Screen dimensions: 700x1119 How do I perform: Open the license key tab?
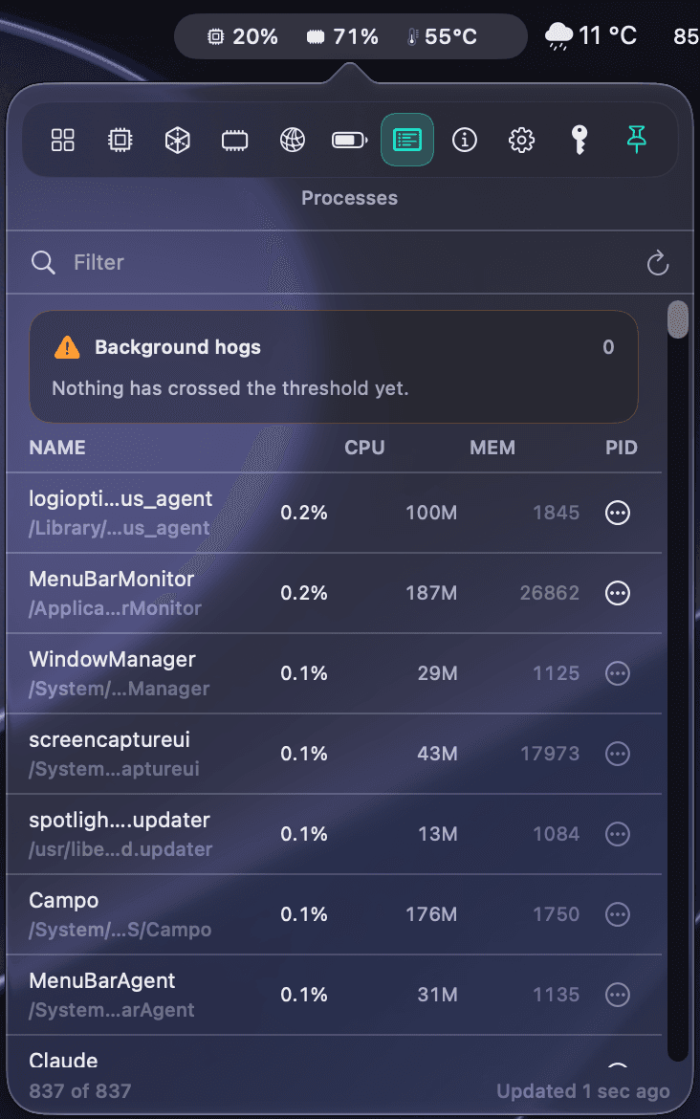580,140
